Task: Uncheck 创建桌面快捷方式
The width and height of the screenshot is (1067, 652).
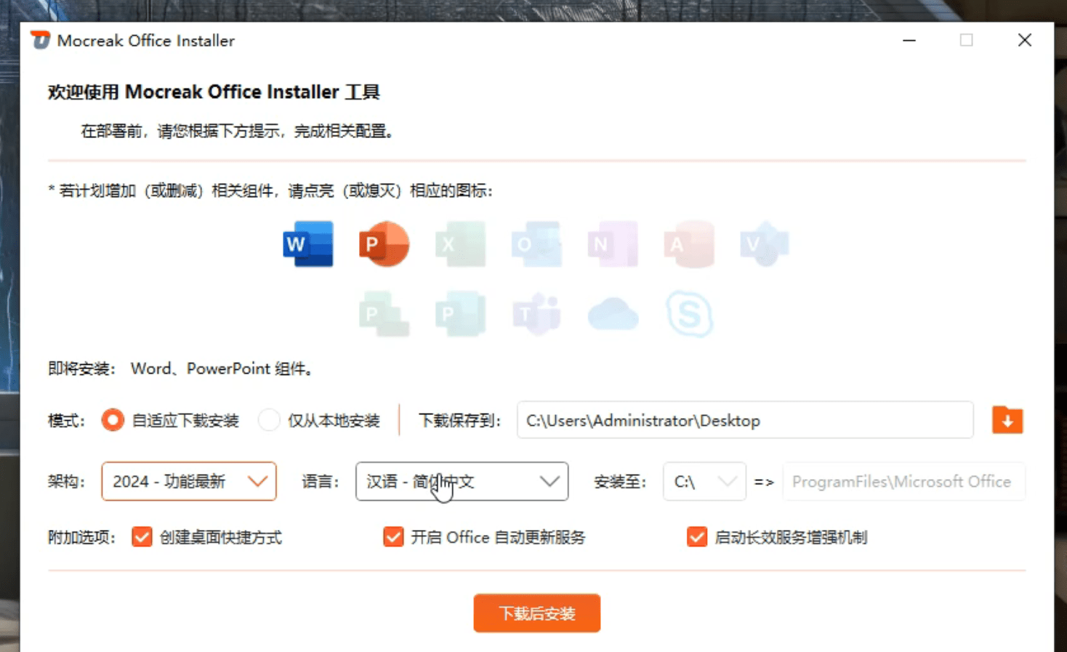Action: point(142,536)
